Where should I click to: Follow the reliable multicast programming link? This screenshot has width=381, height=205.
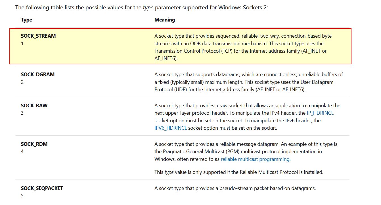coord(255,159)
